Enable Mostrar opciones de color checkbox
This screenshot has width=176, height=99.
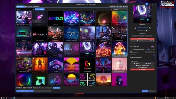[x=154, y=57]
